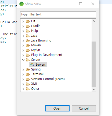The image size is (112, 116).
Task: Select the Mylyn label
Action: pyautogui.click(x=35, y=50)
